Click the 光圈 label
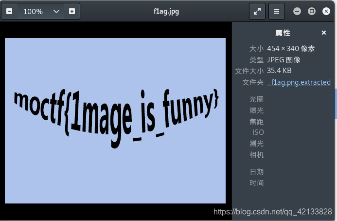 tap(256, 99)
